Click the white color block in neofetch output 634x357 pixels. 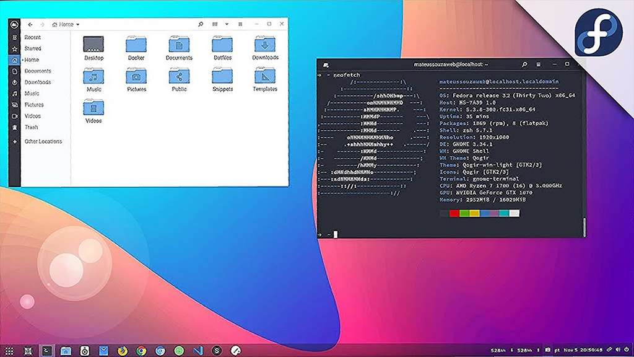(515, 213)
